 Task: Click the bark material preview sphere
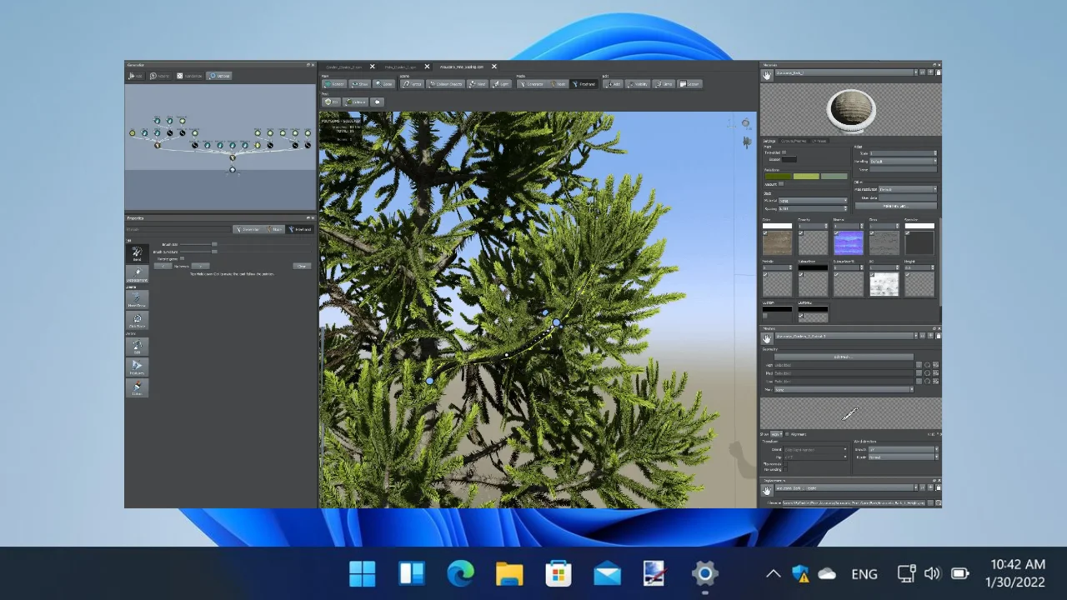click(850, 110)
